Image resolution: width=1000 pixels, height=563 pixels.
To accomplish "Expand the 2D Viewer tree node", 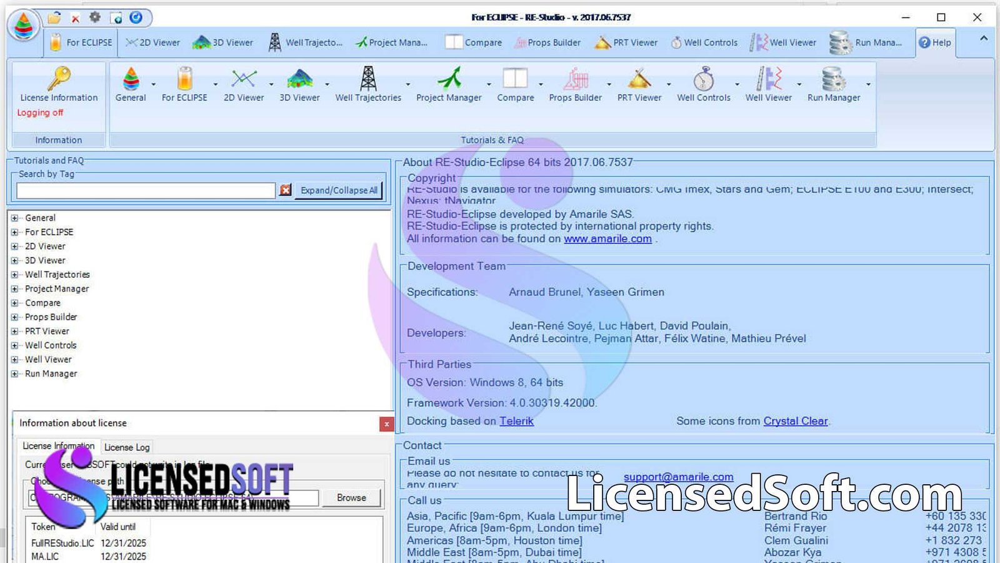I will pyautogui.click(x=14, y=246).
